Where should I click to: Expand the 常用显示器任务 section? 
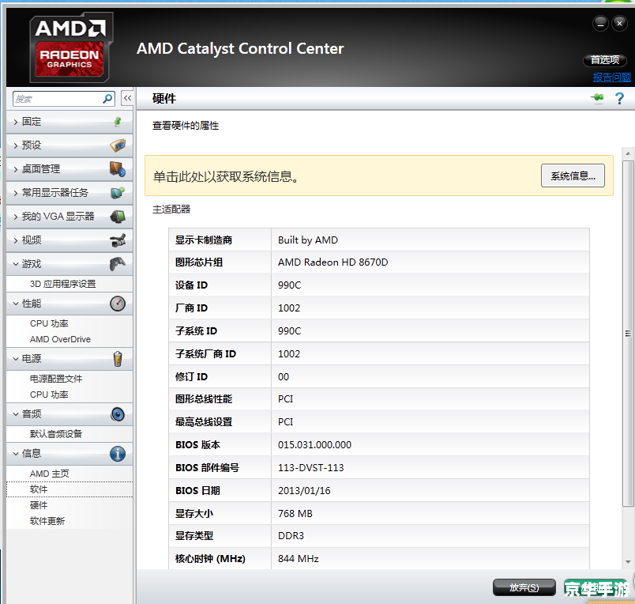click(x=15, y=193)
